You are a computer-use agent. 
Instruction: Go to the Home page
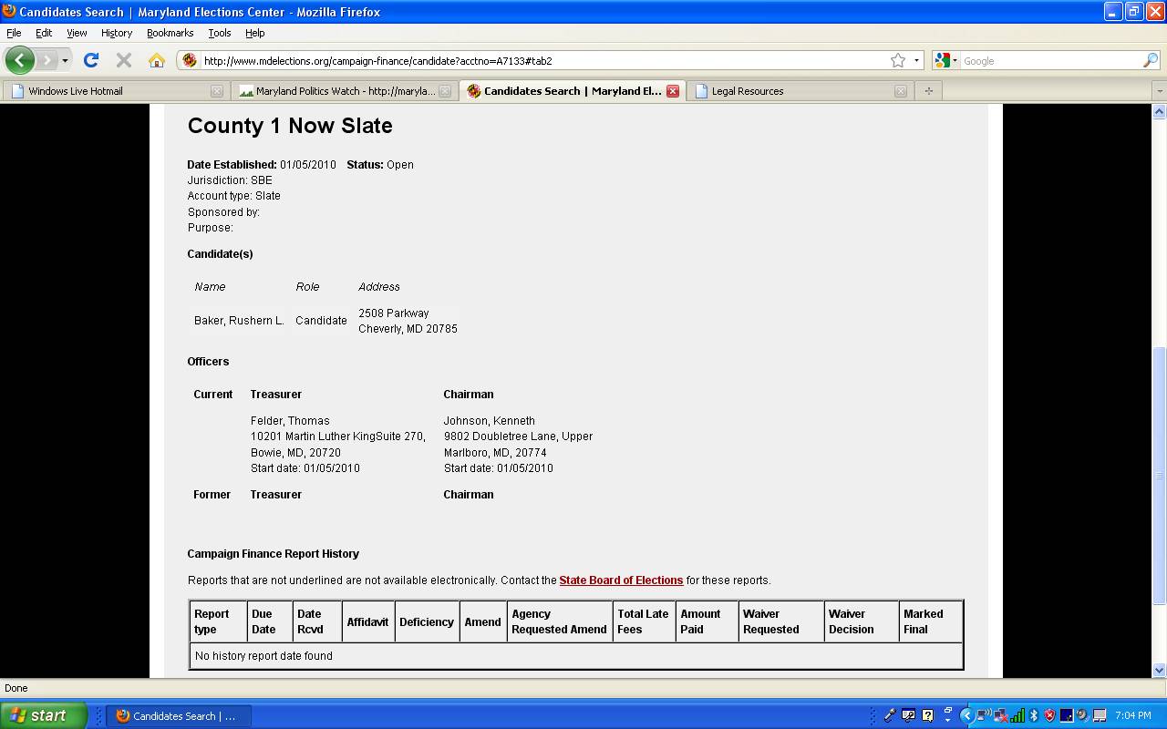[x=157, y=60]
